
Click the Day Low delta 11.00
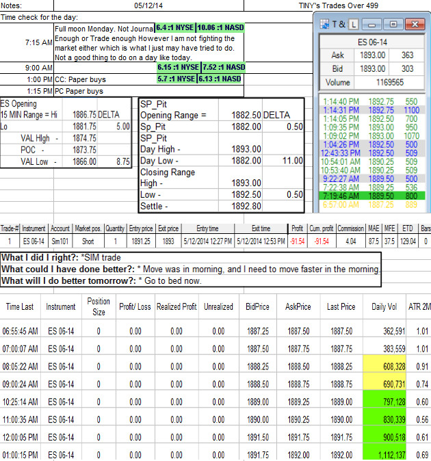[293, 161]
